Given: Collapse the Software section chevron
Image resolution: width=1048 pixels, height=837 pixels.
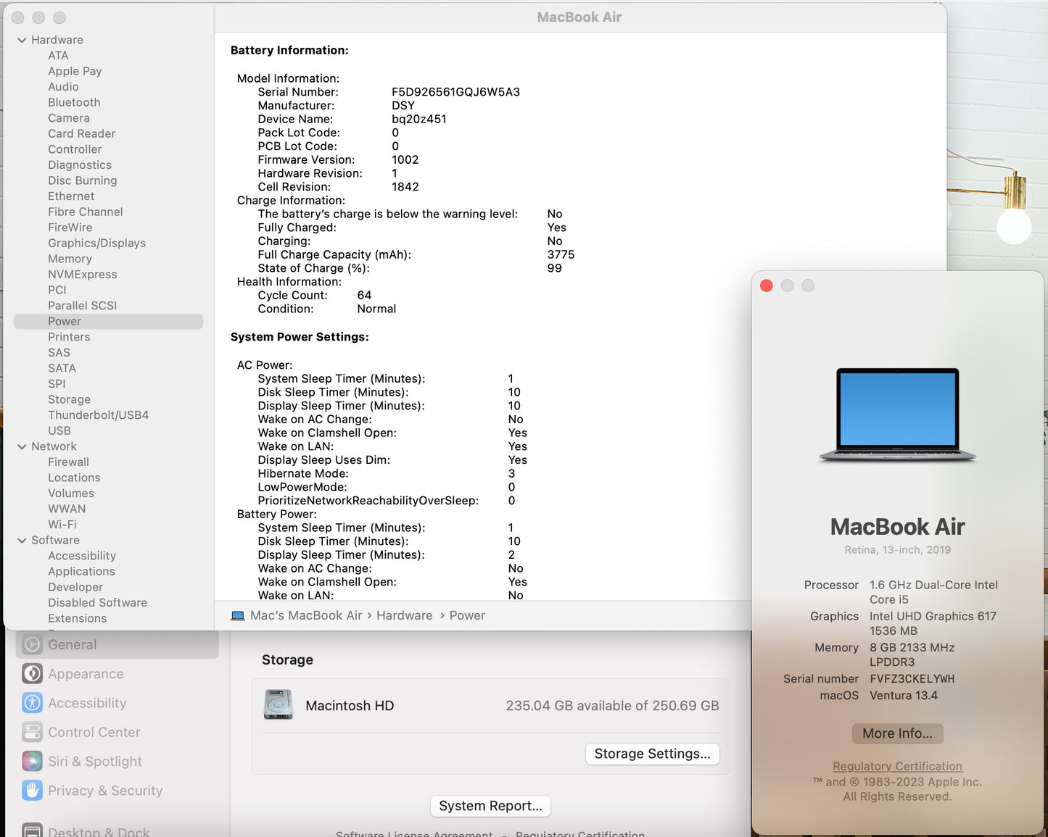Looking at the screenshot, I should pyautogui.click(x=22, y=541).
